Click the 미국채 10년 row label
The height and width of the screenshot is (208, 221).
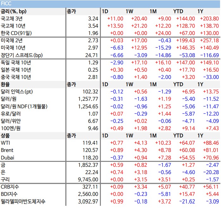click(13, 48)
